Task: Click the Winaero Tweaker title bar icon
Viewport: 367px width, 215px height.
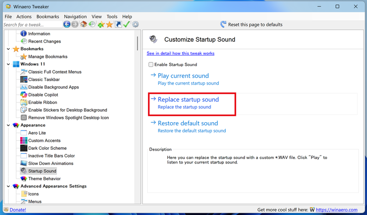Action: coord(8,6)
